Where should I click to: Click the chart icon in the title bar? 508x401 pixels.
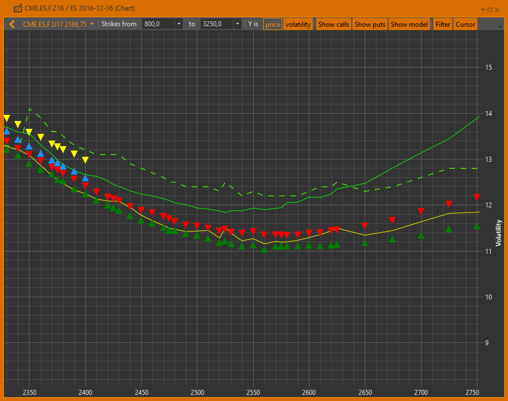click(18, 8)
